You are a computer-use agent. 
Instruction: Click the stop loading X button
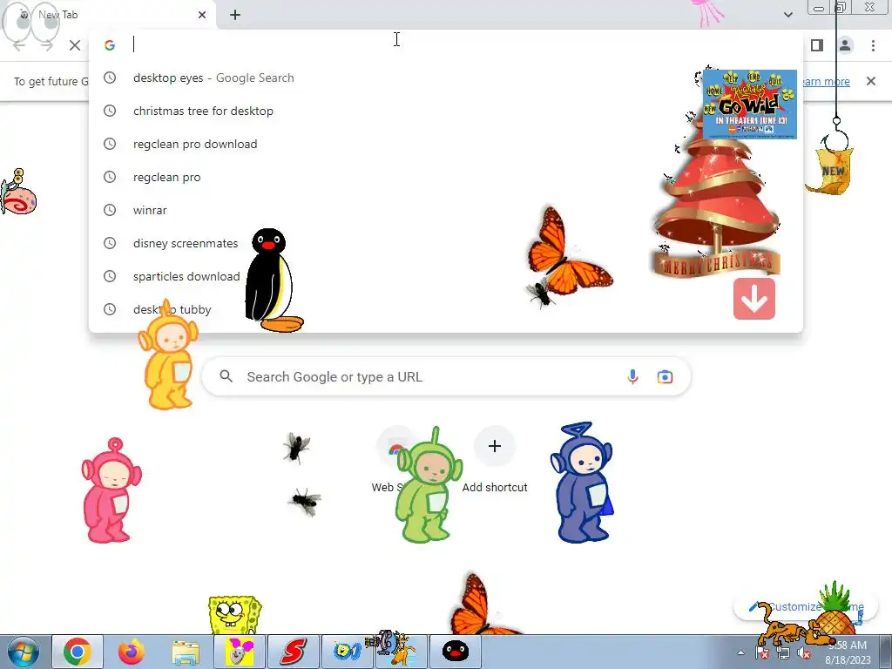pos(75,45)
